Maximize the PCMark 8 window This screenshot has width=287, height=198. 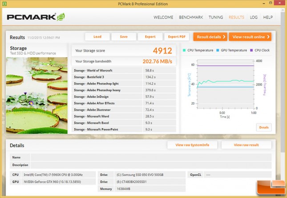click(x=271, y=3)
